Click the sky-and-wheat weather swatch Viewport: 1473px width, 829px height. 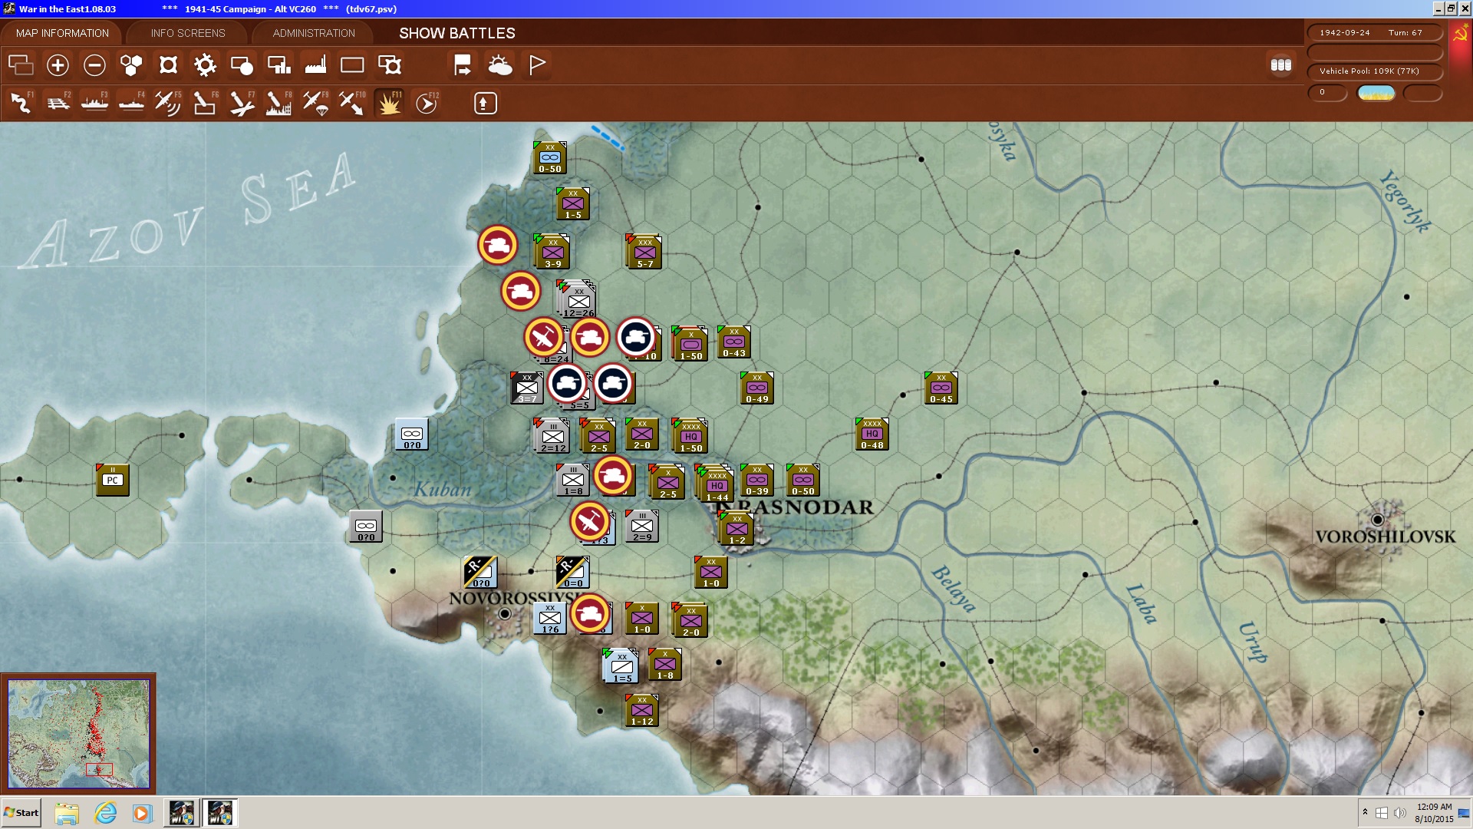coord(1376,93)
